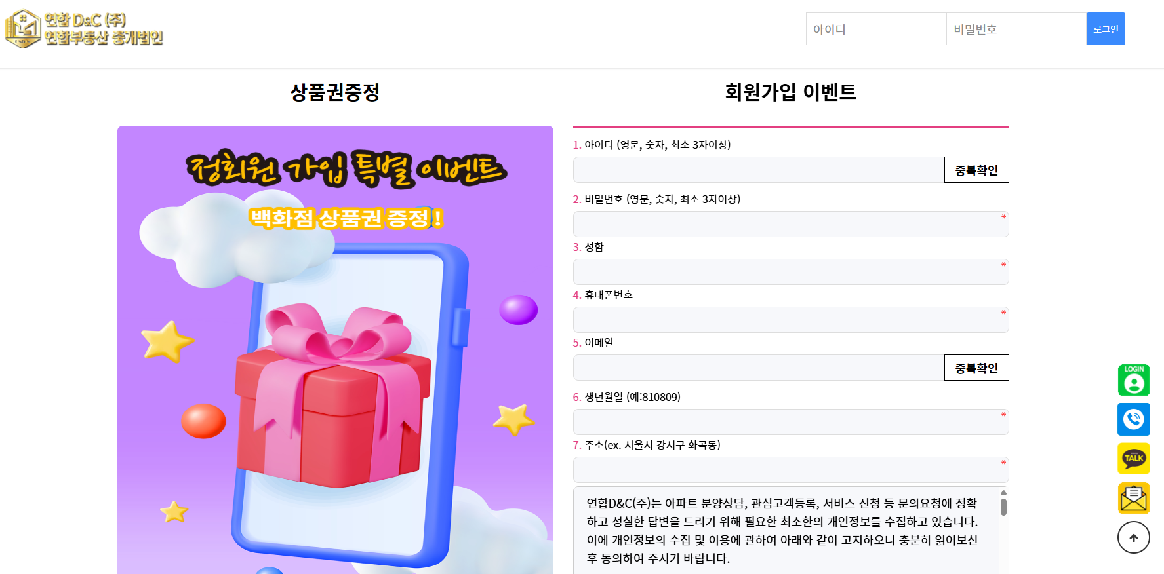
Task: Open the yellow KakaoTalk chat icon
Action: click(1134, 459)
